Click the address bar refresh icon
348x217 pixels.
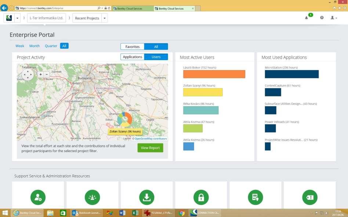tap(109, 8)
